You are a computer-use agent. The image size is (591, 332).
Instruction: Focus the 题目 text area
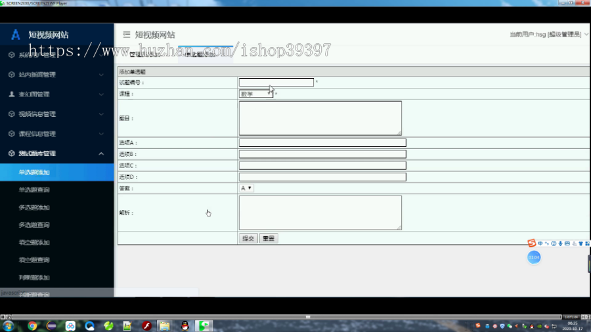pos(320,118)
